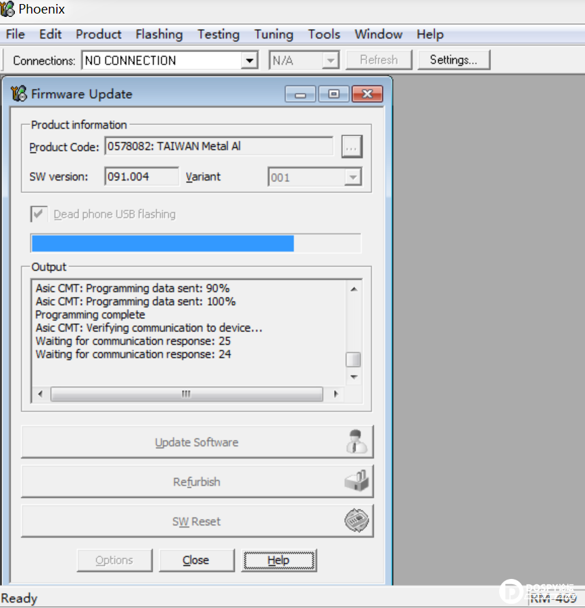The height and width of the screenshot is (608, 585).
Task: Open connection Settings... button
Action: pos(454,60)
